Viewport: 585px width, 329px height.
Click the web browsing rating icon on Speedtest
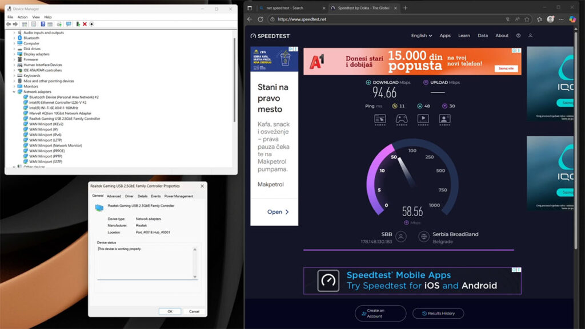coord(380,120)
